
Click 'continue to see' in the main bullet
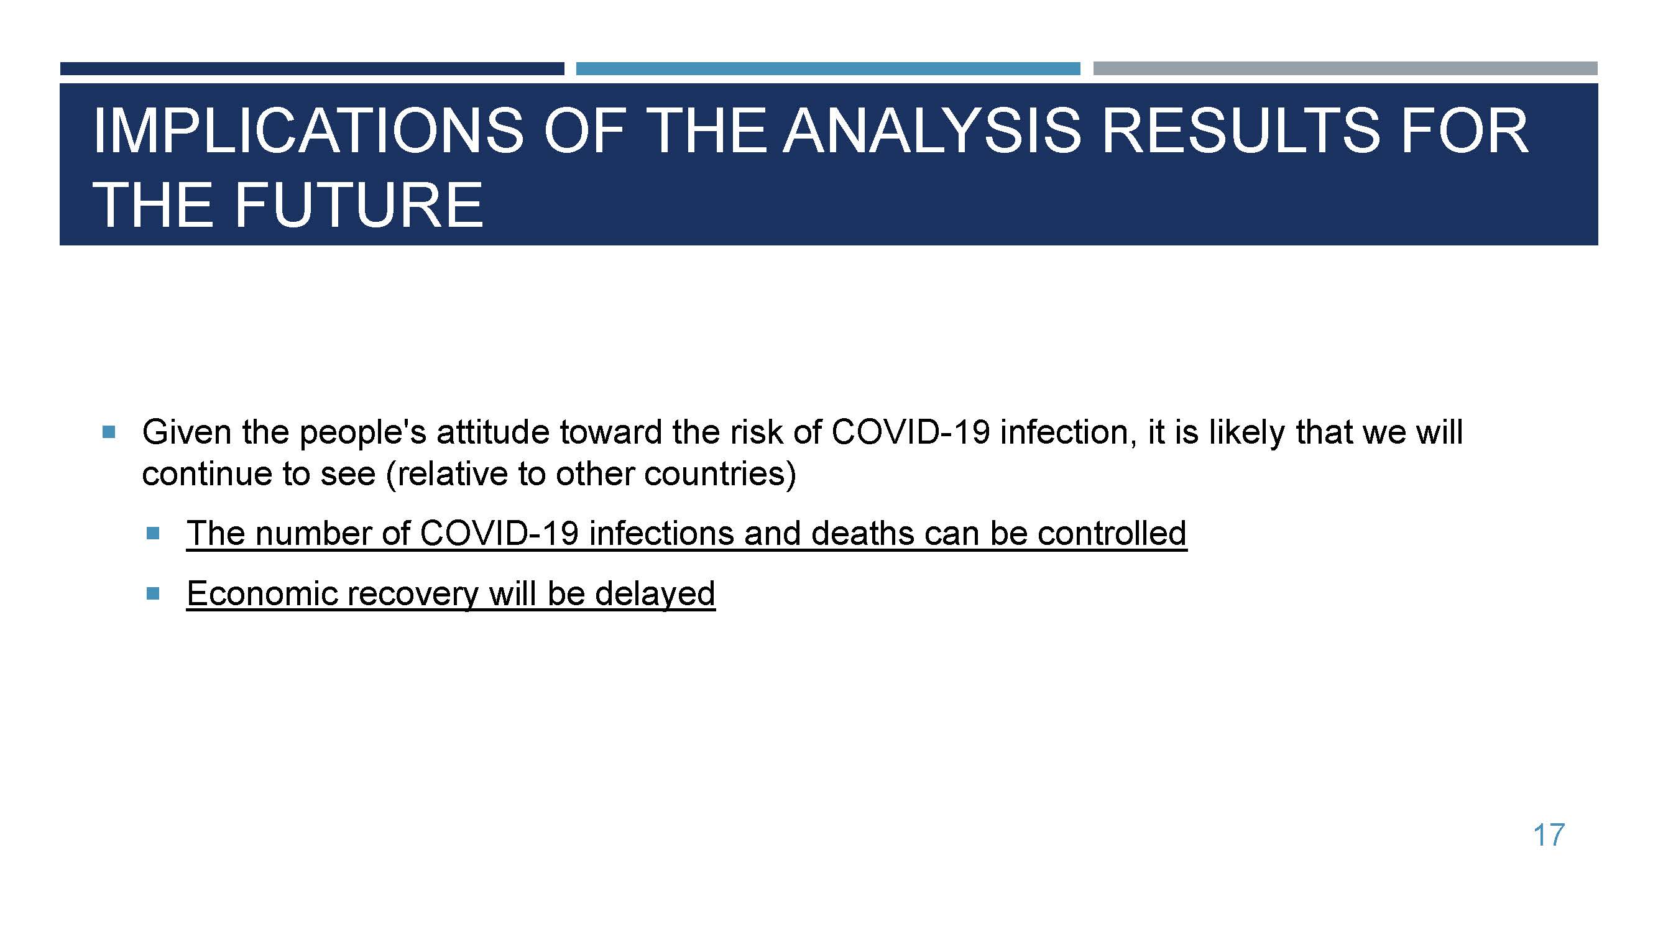pos(258,475)
